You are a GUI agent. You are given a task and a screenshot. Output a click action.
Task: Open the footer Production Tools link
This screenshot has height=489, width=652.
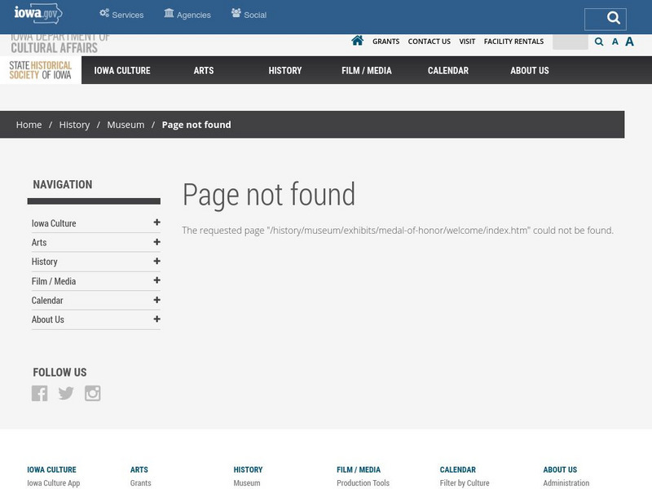[363, 482]
